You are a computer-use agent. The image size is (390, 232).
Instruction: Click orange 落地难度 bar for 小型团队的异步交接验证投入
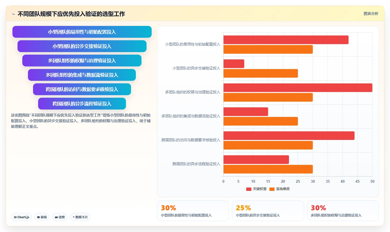[x=261, y=73]
